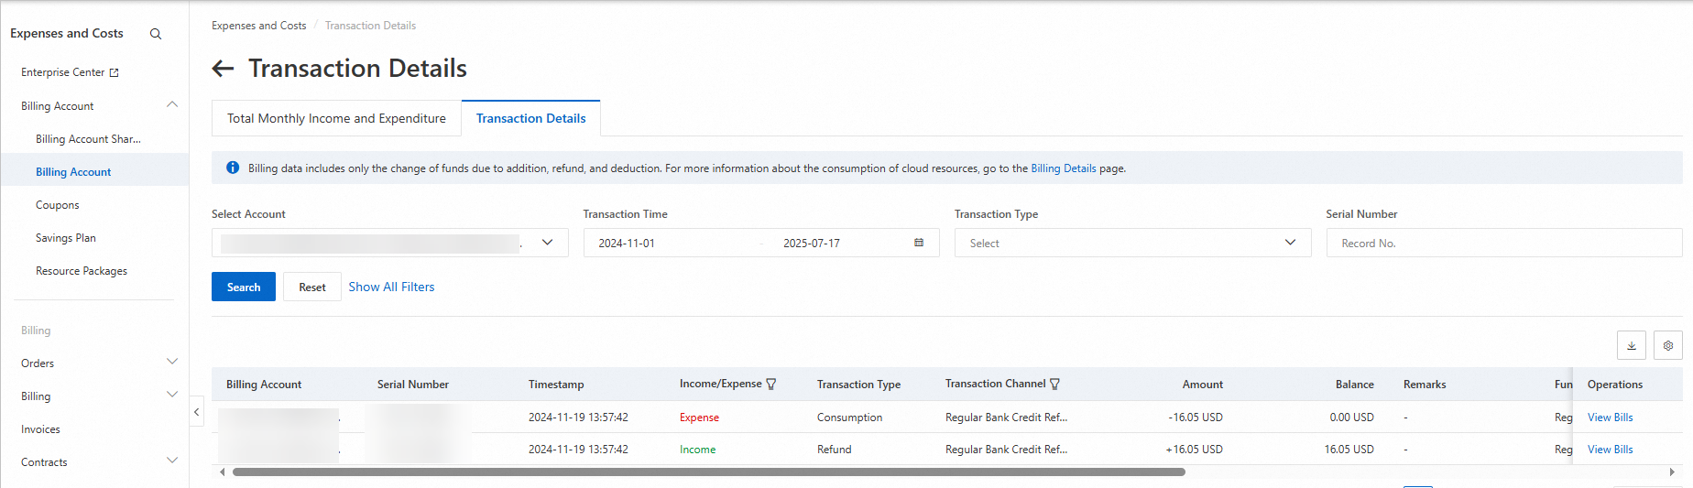1693x488 pixels.
Task: Click the Serial Number Record No. field
Action: coord(1503,243)
